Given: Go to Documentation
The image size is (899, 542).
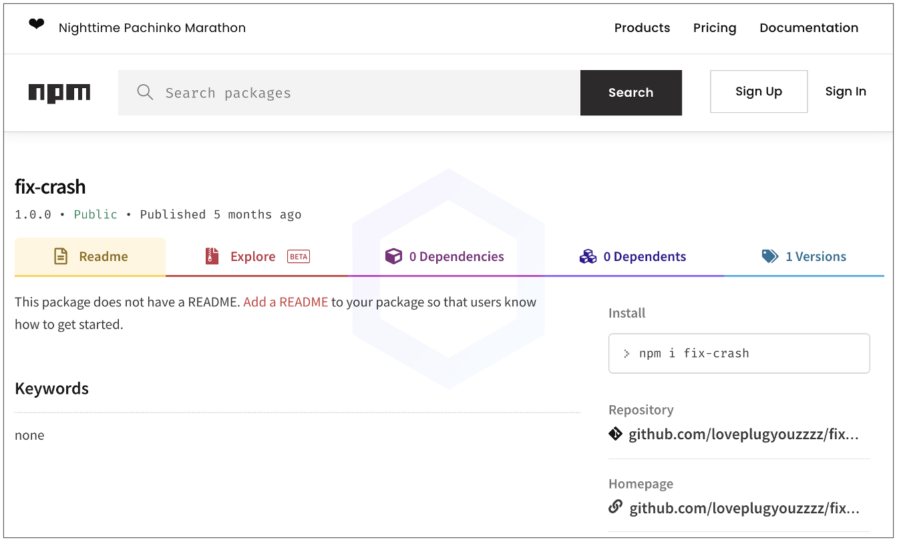Looking at the screenshot, I should (x=809, y=28).
